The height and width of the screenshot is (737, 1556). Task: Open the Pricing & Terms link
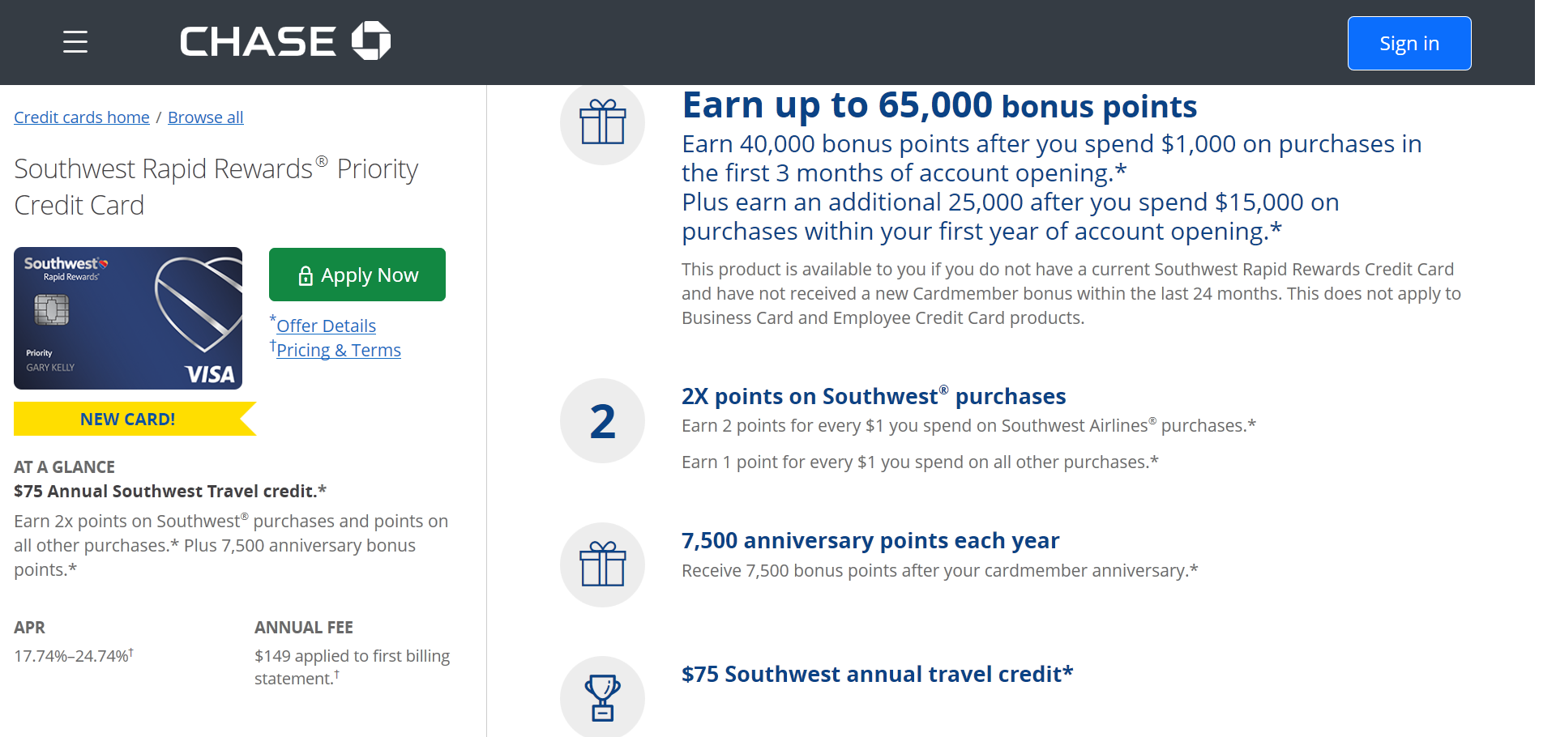point(339,350)
